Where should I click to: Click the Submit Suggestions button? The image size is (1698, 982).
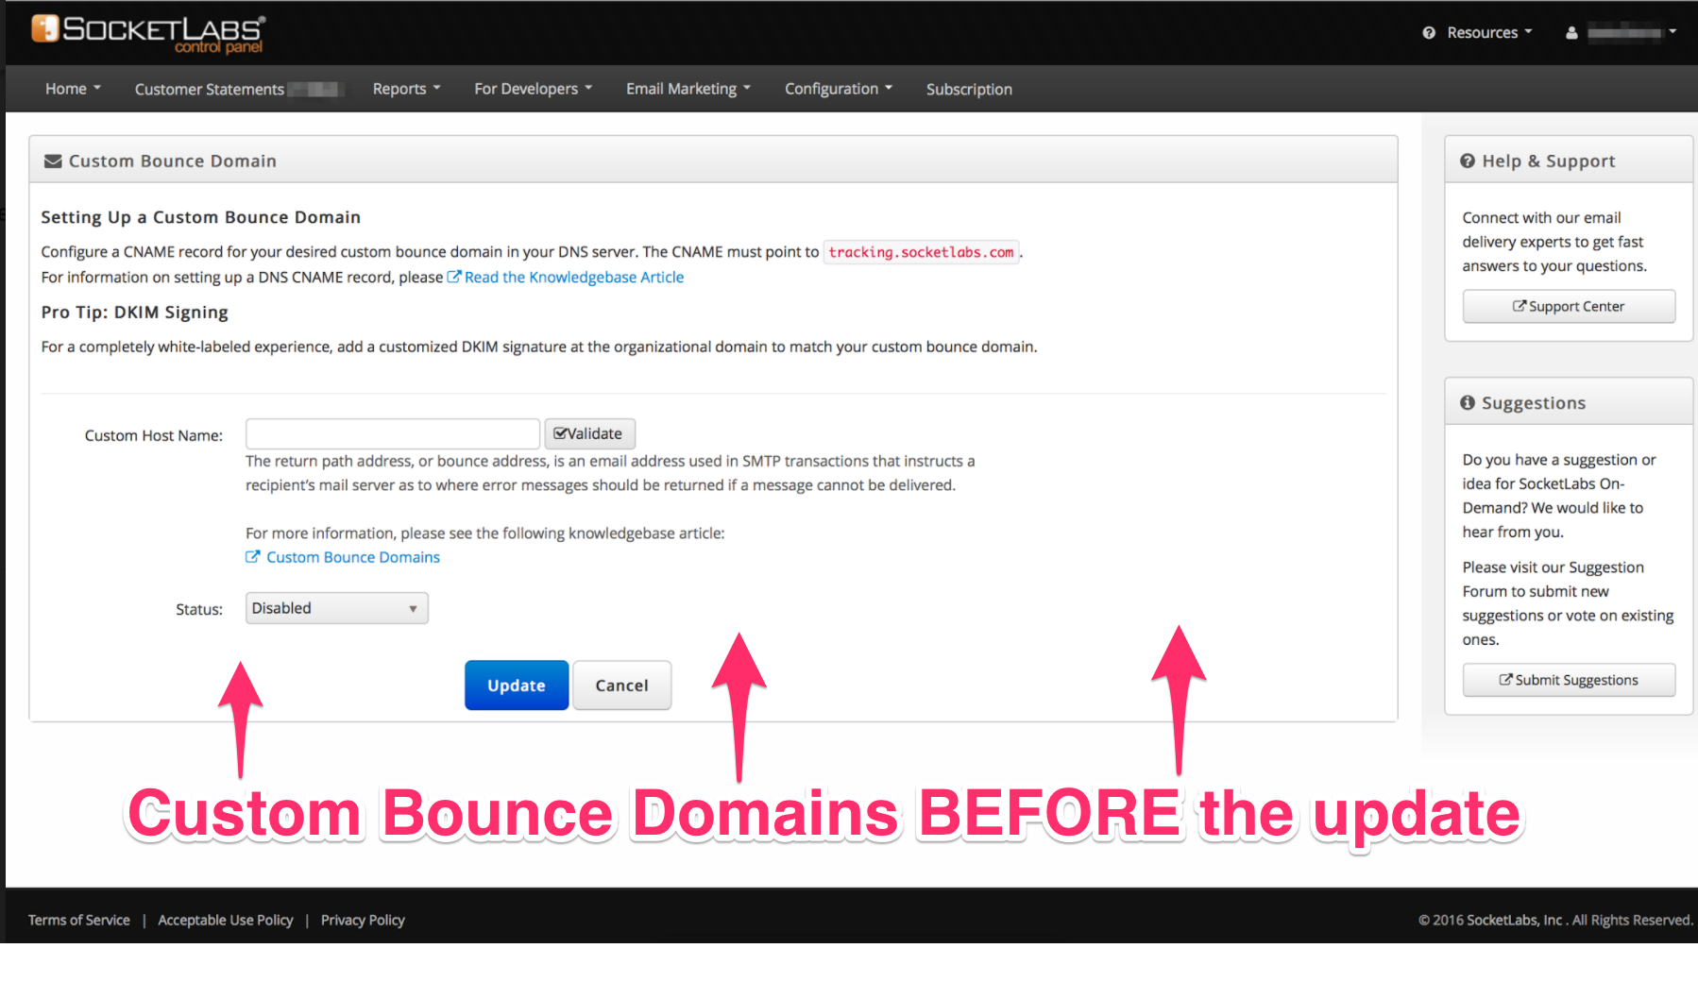pyautogui.click(x=1569, y=681)
